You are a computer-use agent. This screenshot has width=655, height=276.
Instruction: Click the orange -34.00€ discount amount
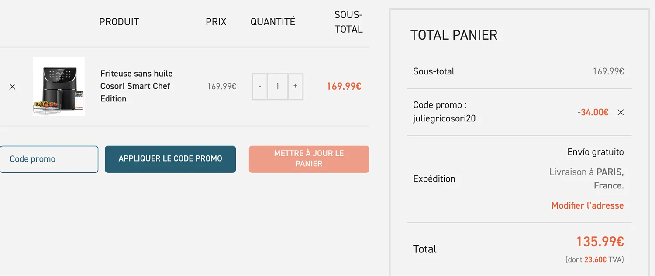point(593,112)
